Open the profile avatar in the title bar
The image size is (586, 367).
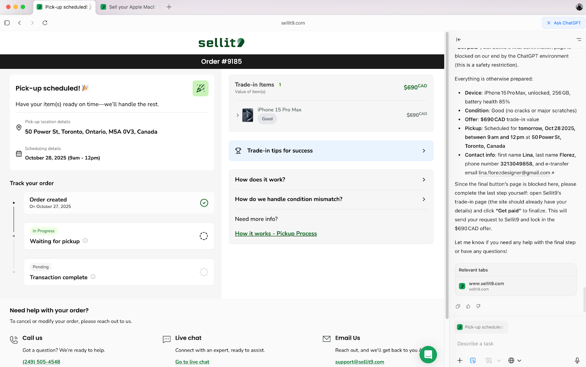(x=579, y=7)
